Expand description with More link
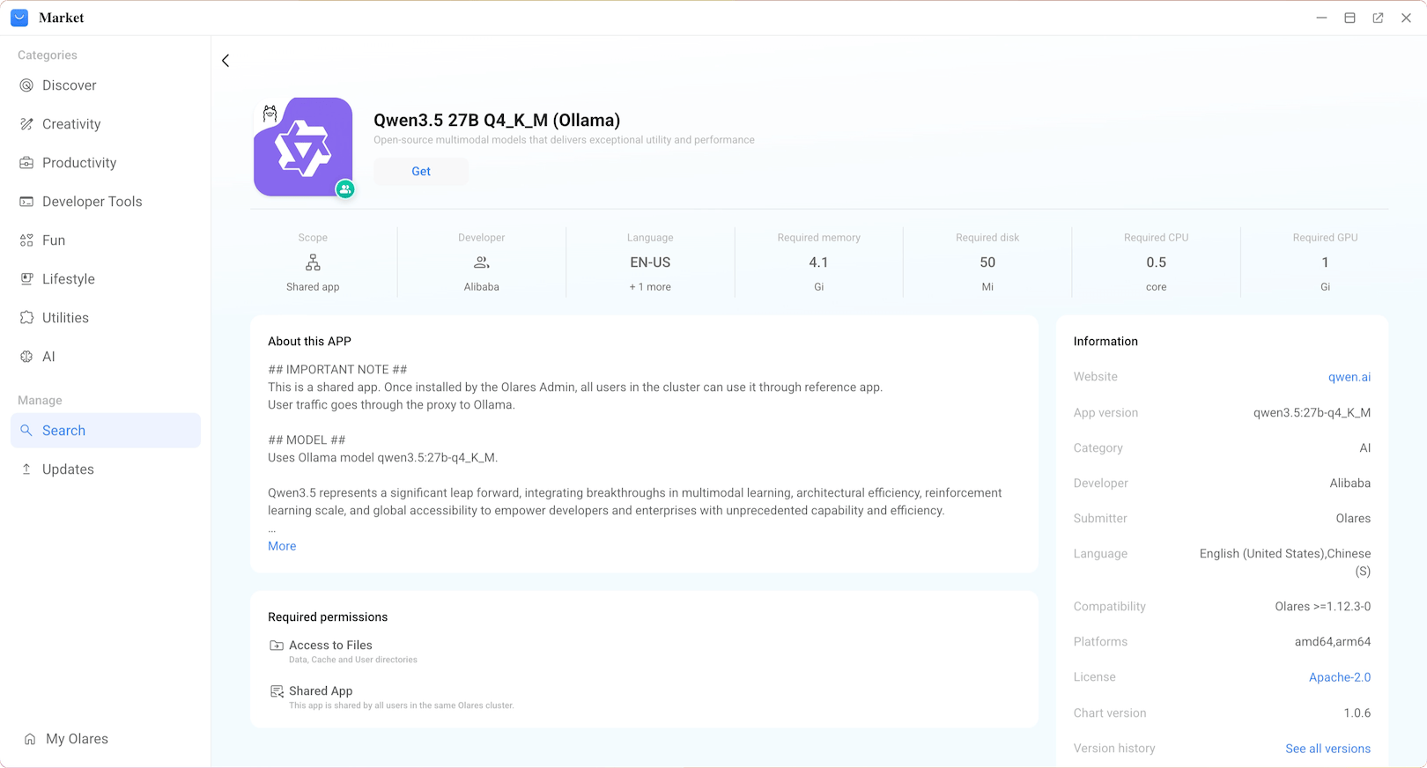1427x768 pixels. [282, 546]
